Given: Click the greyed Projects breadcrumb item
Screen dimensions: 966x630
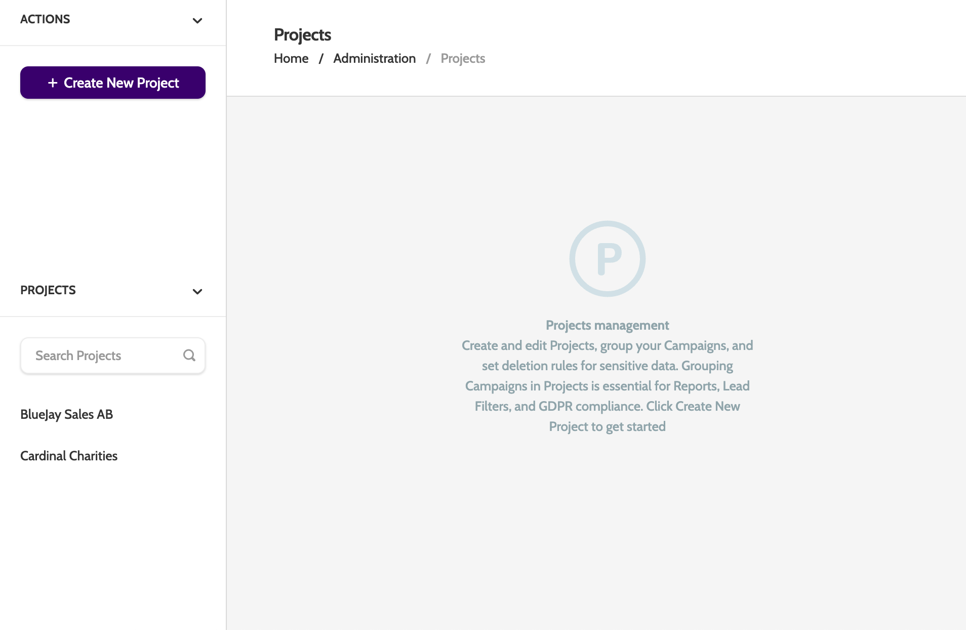Looking at the screenshot, I should 463,58.
